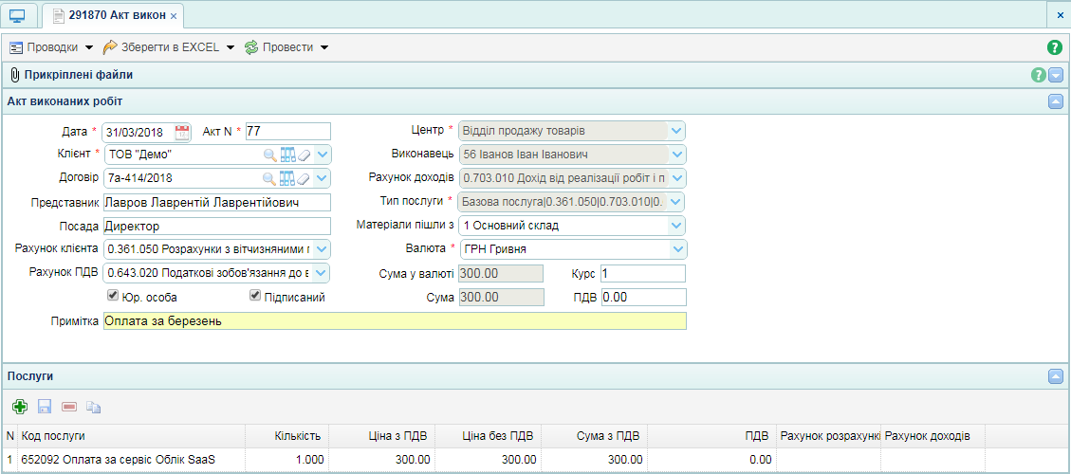Viewport: 1071px width, 474px height.
Task: Close the 291870 Акт викон tab
Action: tap(174, 16)
